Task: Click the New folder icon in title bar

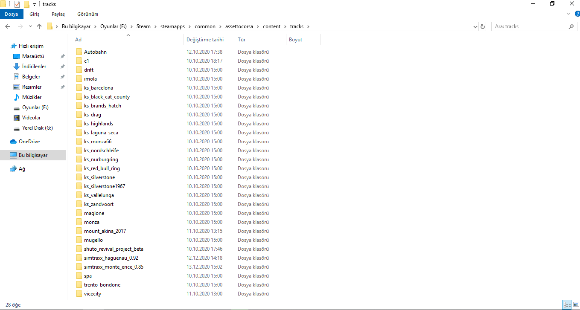Action: (26, 4)
